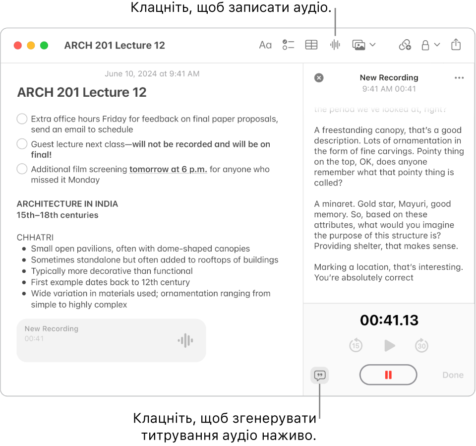Click bullet Sometimes standalone but often added
The width and height of the screenshot is (476, 446).
point(155,260)
